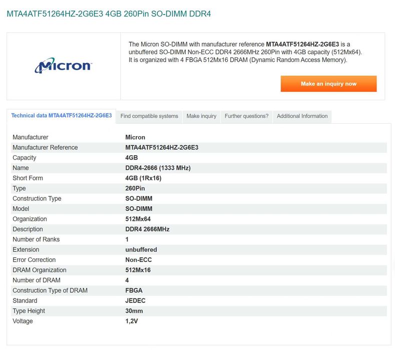Click the Short Form row label

28,178
